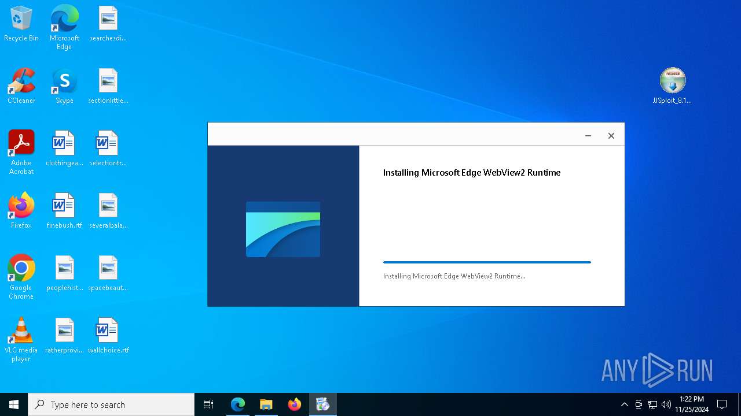Image resolution: width=741 pixels, height=416 pixels.
Task: Select the finebush.rtf document
Action: [x=64, y=211]
